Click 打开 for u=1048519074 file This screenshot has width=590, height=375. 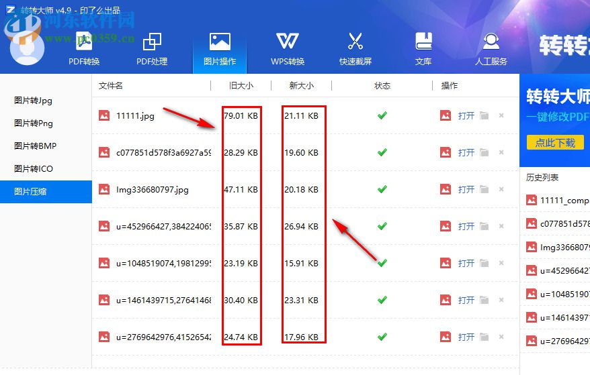466,263
